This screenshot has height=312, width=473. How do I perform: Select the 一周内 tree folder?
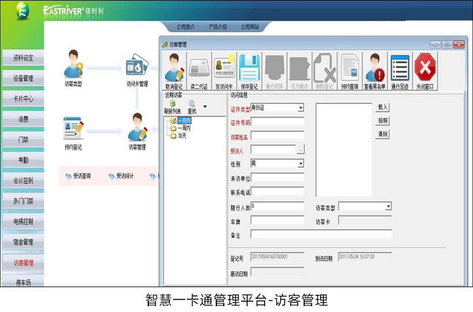(184, 128)
